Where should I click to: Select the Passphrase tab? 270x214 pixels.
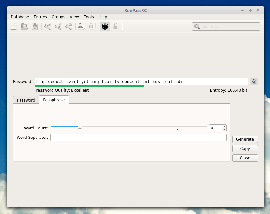[54, 100]
